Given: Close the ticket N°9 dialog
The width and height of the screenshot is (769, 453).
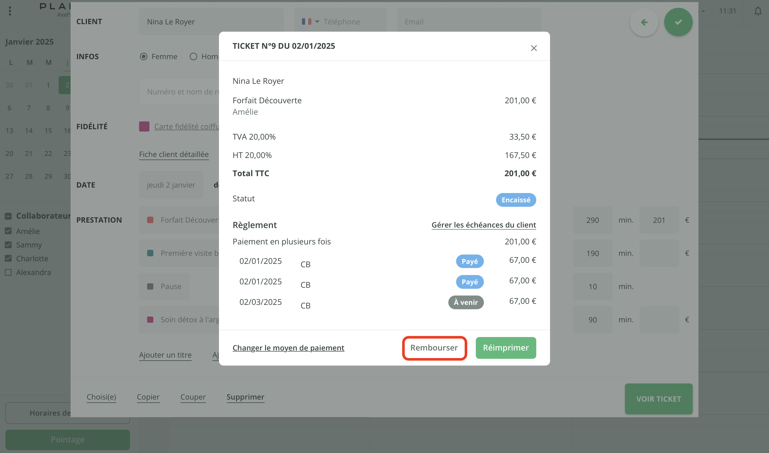Looking at the screenshot, I should click(x=533, y=48).
